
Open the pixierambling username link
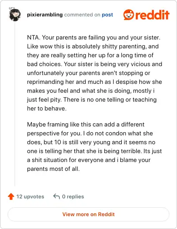tap(45, 15)
